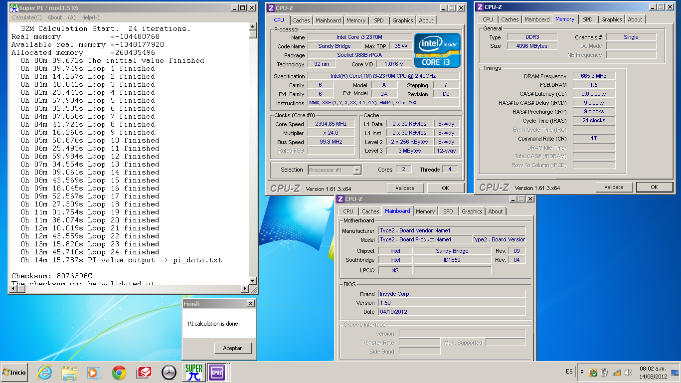Viewport: 681px width, 383px height.
Task: Open the Calculate(C) menu in Super PI
Action: (x=27, y=17)
